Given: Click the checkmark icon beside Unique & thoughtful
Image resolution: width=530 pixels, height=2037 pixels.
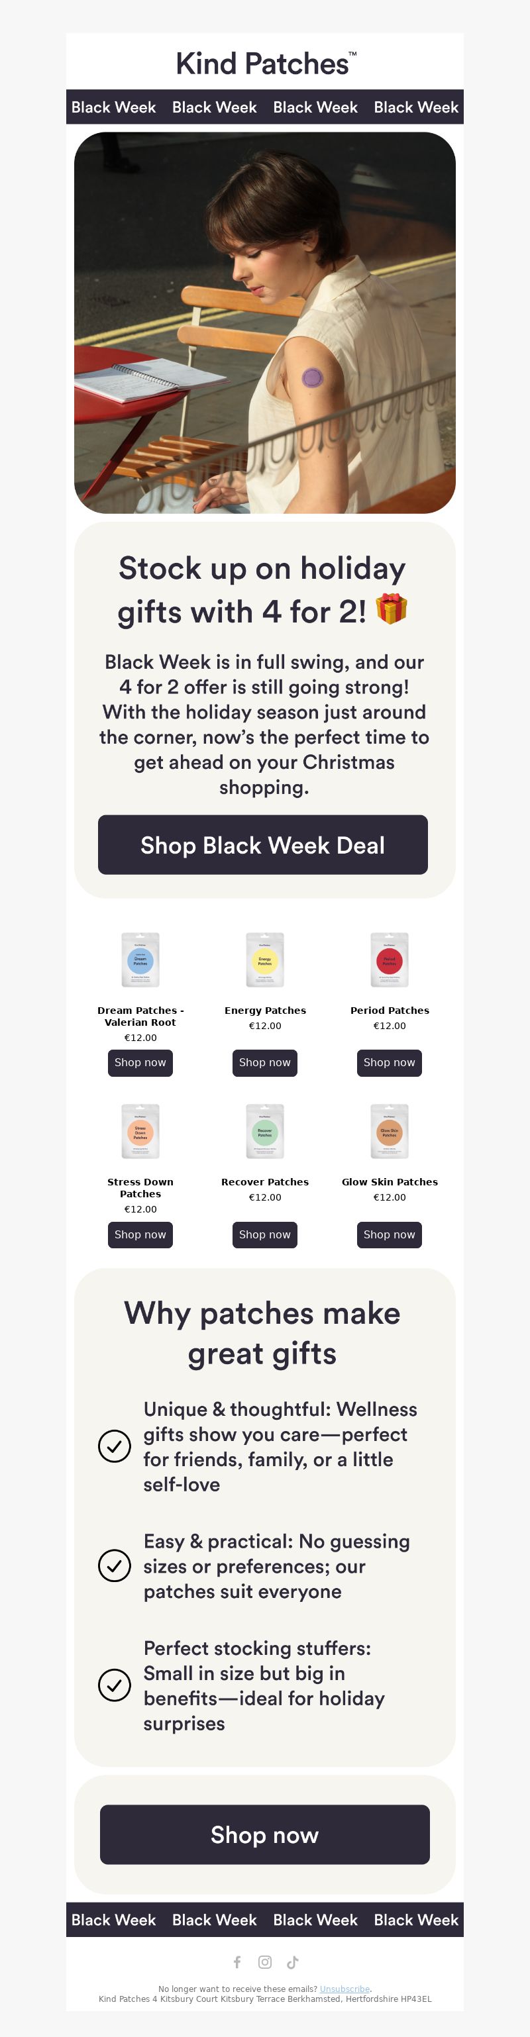Looking at the screenshot, I should [x=114, y=1446].
